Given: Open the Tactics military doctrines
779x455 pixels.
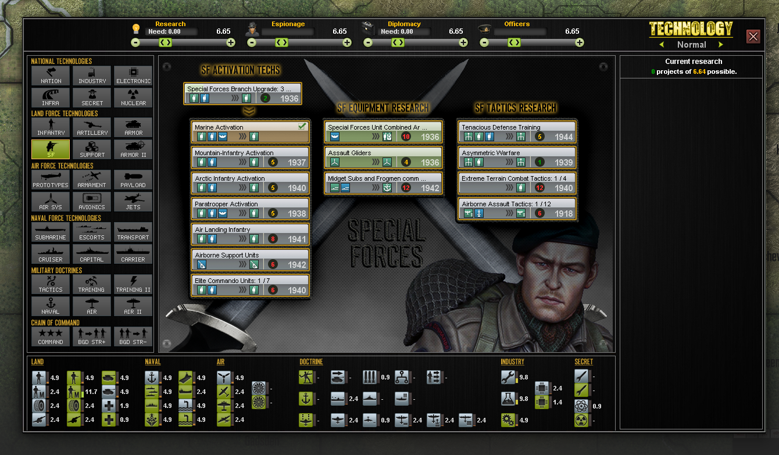Looking at the screenshot, I should click(x=51, y=284).
